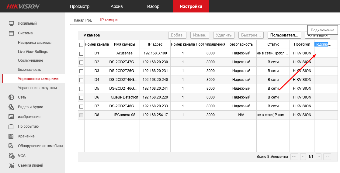
Task: Click the System section icon
Action: point(11,33)
